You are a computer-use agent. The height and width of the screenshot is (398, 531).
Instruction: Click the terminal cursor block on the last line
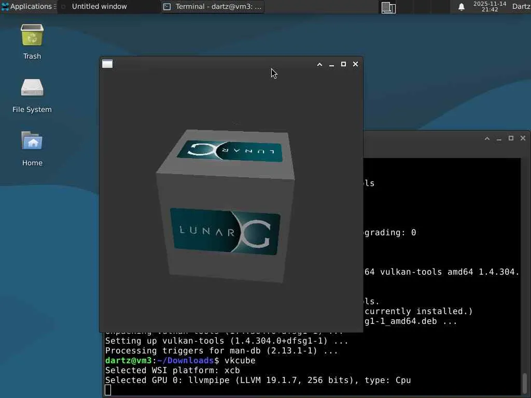coord(108,390)
